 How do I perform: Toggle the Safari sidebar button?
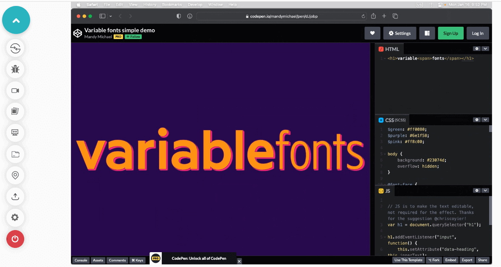click(x=102, y=16)
